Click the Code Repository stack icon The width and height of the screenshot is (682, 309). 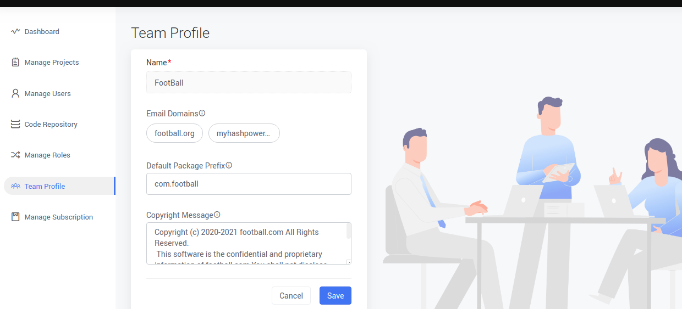[x=15, y=125]
